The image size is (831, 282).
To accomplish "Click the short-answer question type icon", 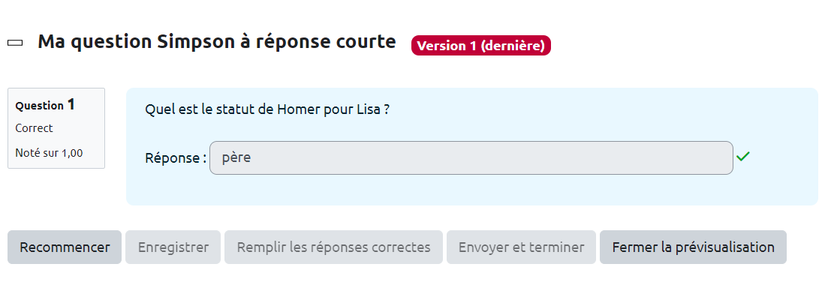I will coord(15,43).
